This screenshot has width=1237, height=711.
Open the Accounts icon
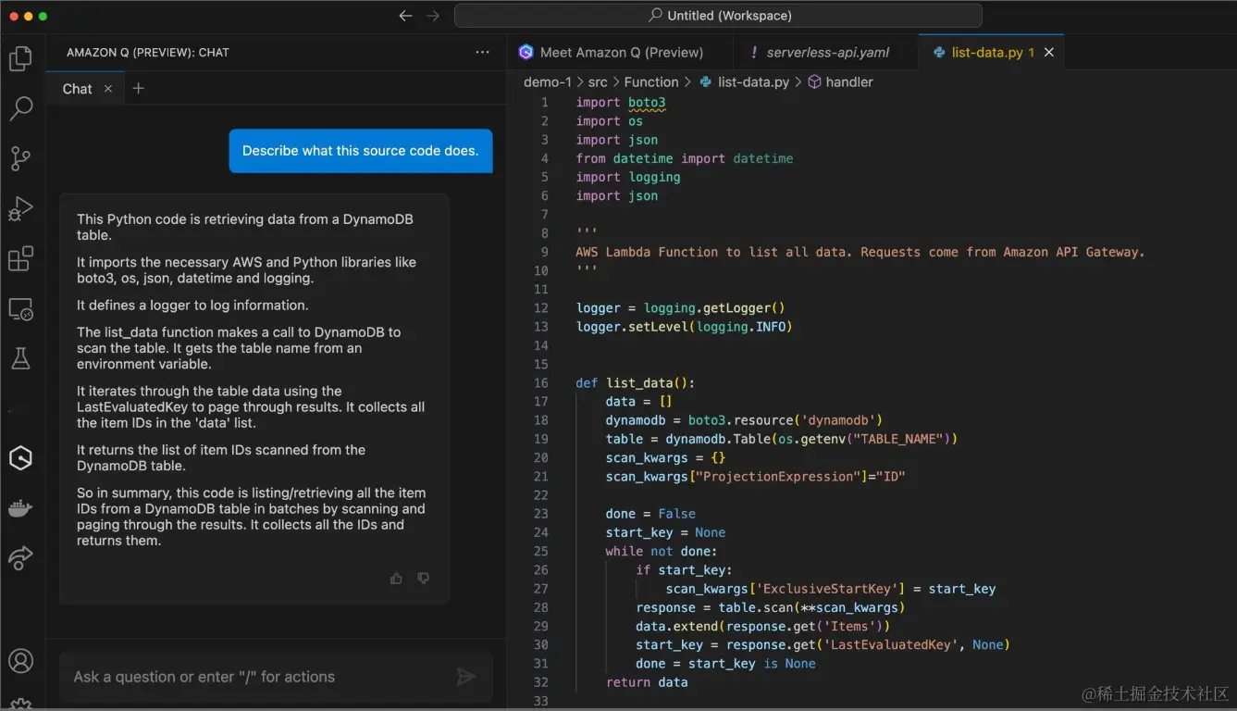[20, 661]
